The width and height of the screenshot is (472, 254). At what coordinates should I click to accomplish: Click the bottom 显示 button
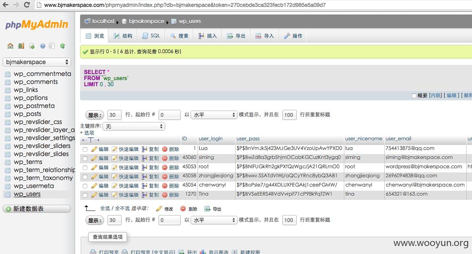click(x=95, y=220)
